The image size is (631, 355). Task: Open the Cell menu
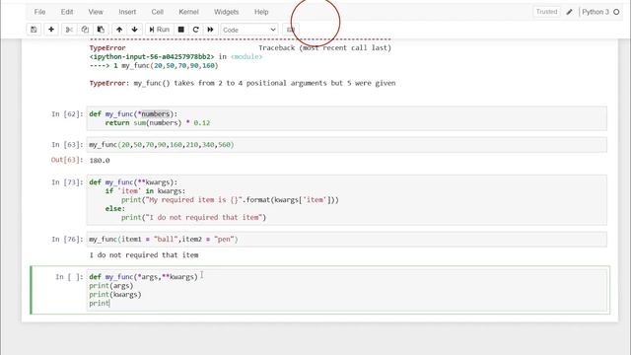coord(158,12)
